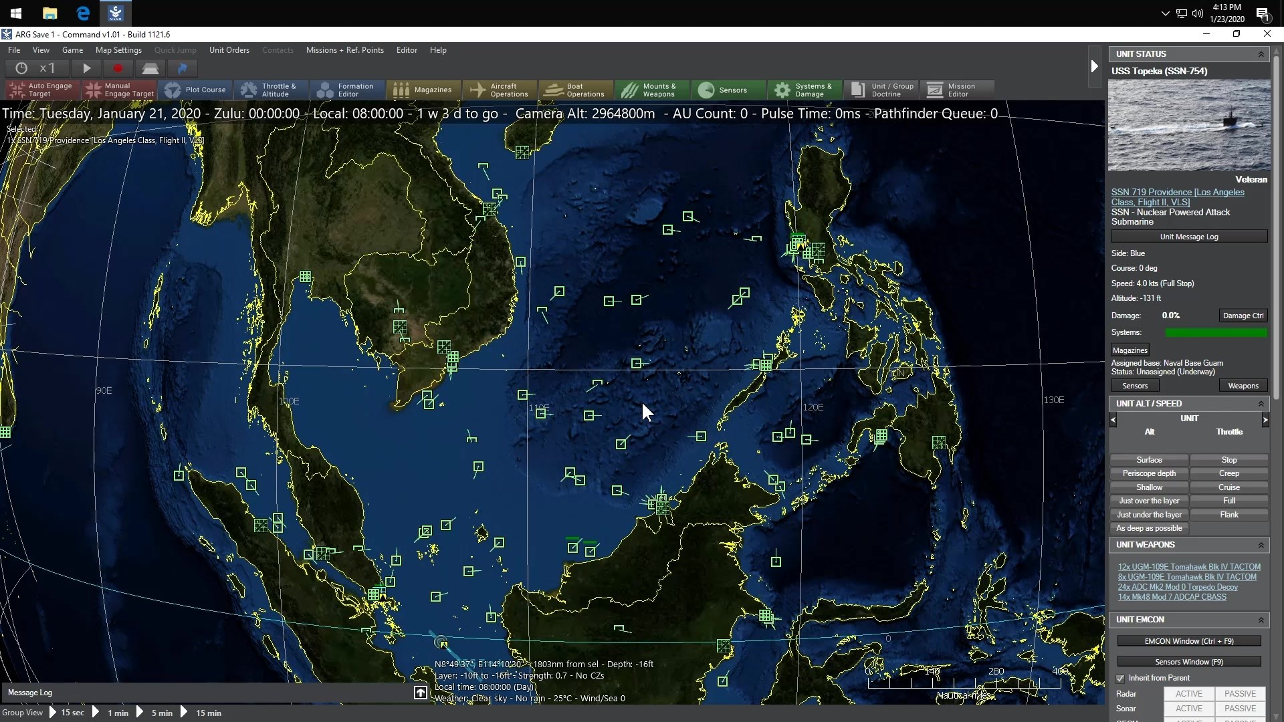1284x722 pixels.
Task: Open the Help menu
Action: pyautogui.click(x=438, y=50)
